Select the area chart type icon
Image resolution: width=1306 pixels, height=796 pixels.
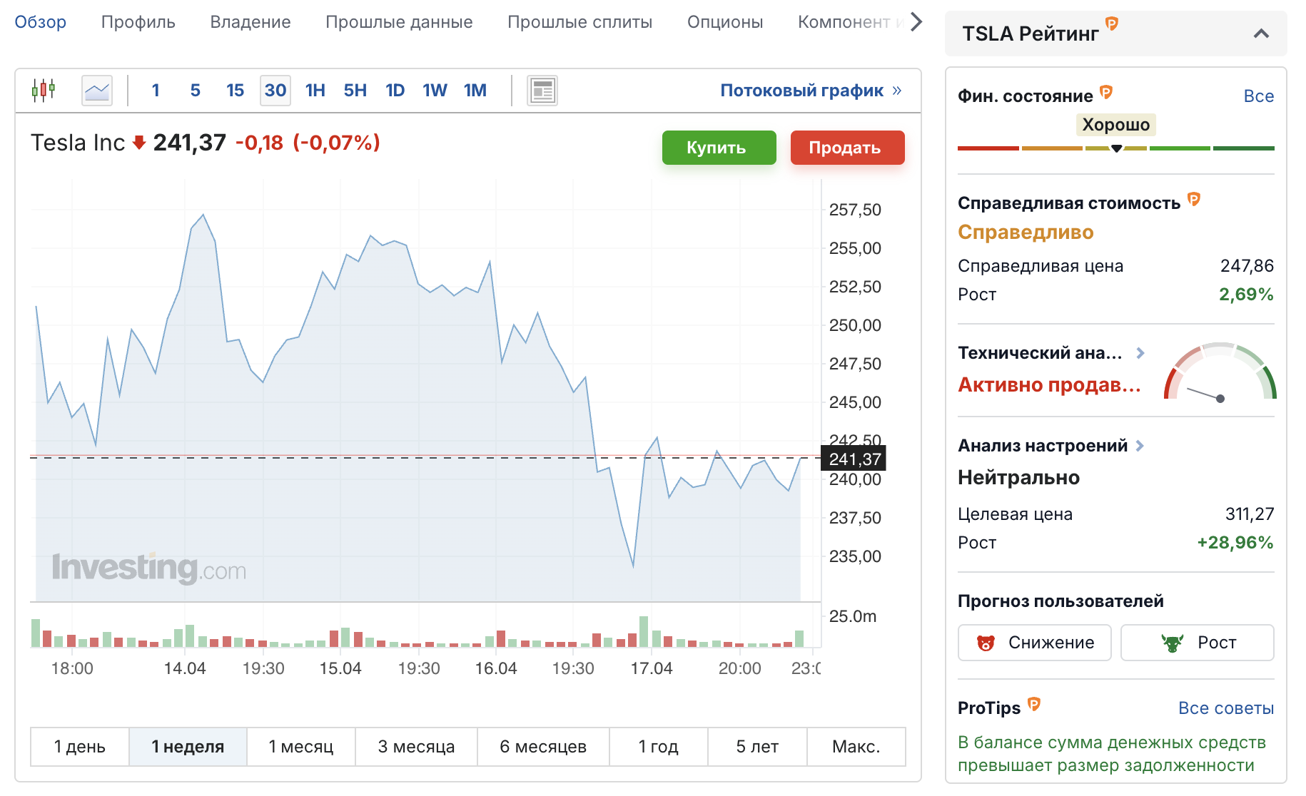coord(97,91)
